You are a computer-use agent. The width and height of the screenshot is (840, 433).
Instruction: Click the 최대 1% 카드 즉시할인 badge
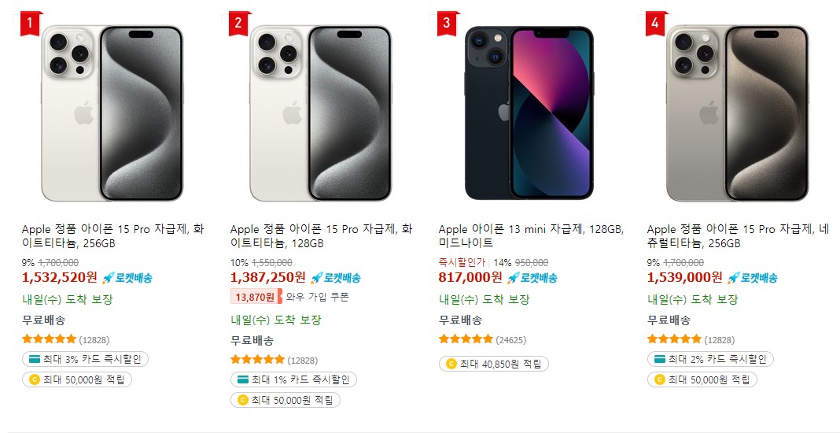pyautogui.click(x=293, y=380)
